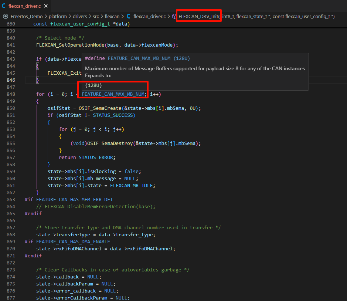Click the C language icon in breadcrumbs
The height and width of the screenshot is (301, 347).
128,16
